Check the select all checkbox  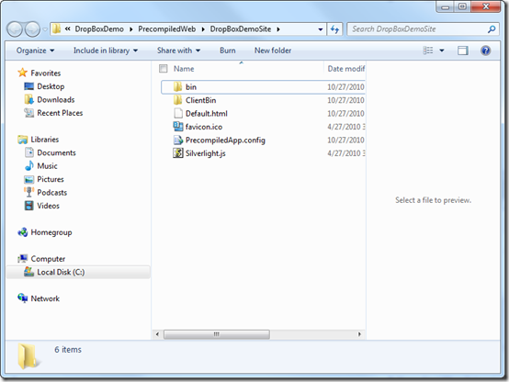pos(163,69)
